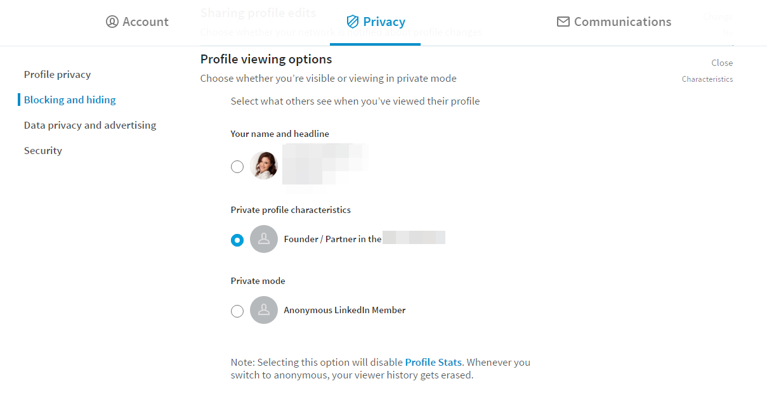Click the Anonymous LinkedIn Member gray avatar
The height and width of the screenshot is (400, 767).
point(264,310)
